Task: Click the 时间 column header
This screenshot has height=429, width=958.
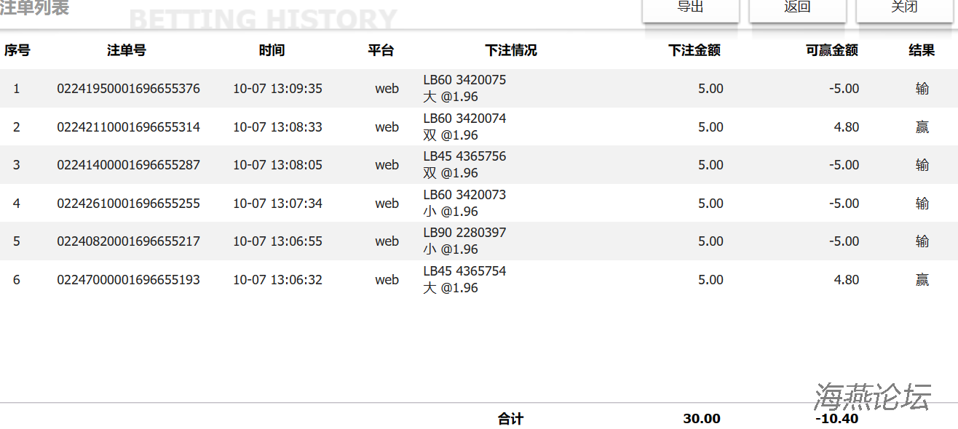Action: coord(272,50)
